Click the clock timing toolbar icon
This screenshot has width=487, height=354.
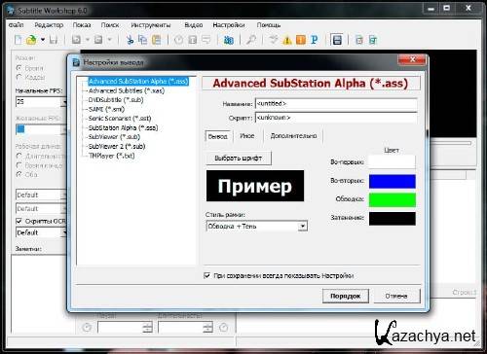pos(178,40)
